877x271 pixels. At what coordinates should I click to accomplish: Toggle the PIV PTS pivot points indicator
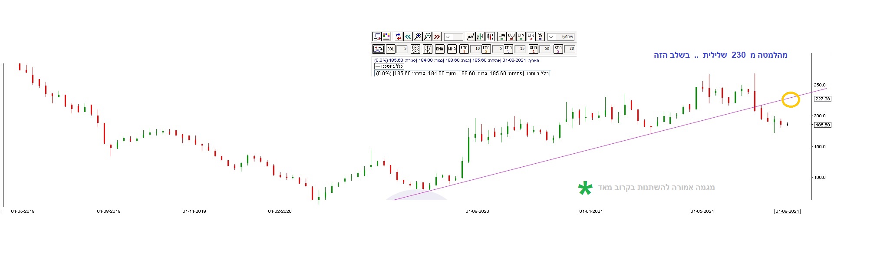(x=428, y=49)
